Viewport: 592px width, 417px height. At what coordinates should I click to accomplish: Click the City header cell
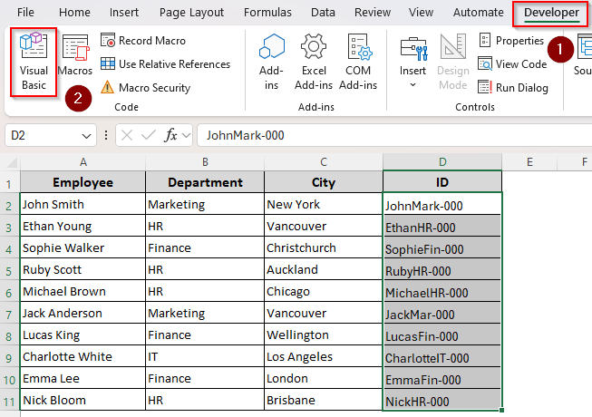(324, 182)
